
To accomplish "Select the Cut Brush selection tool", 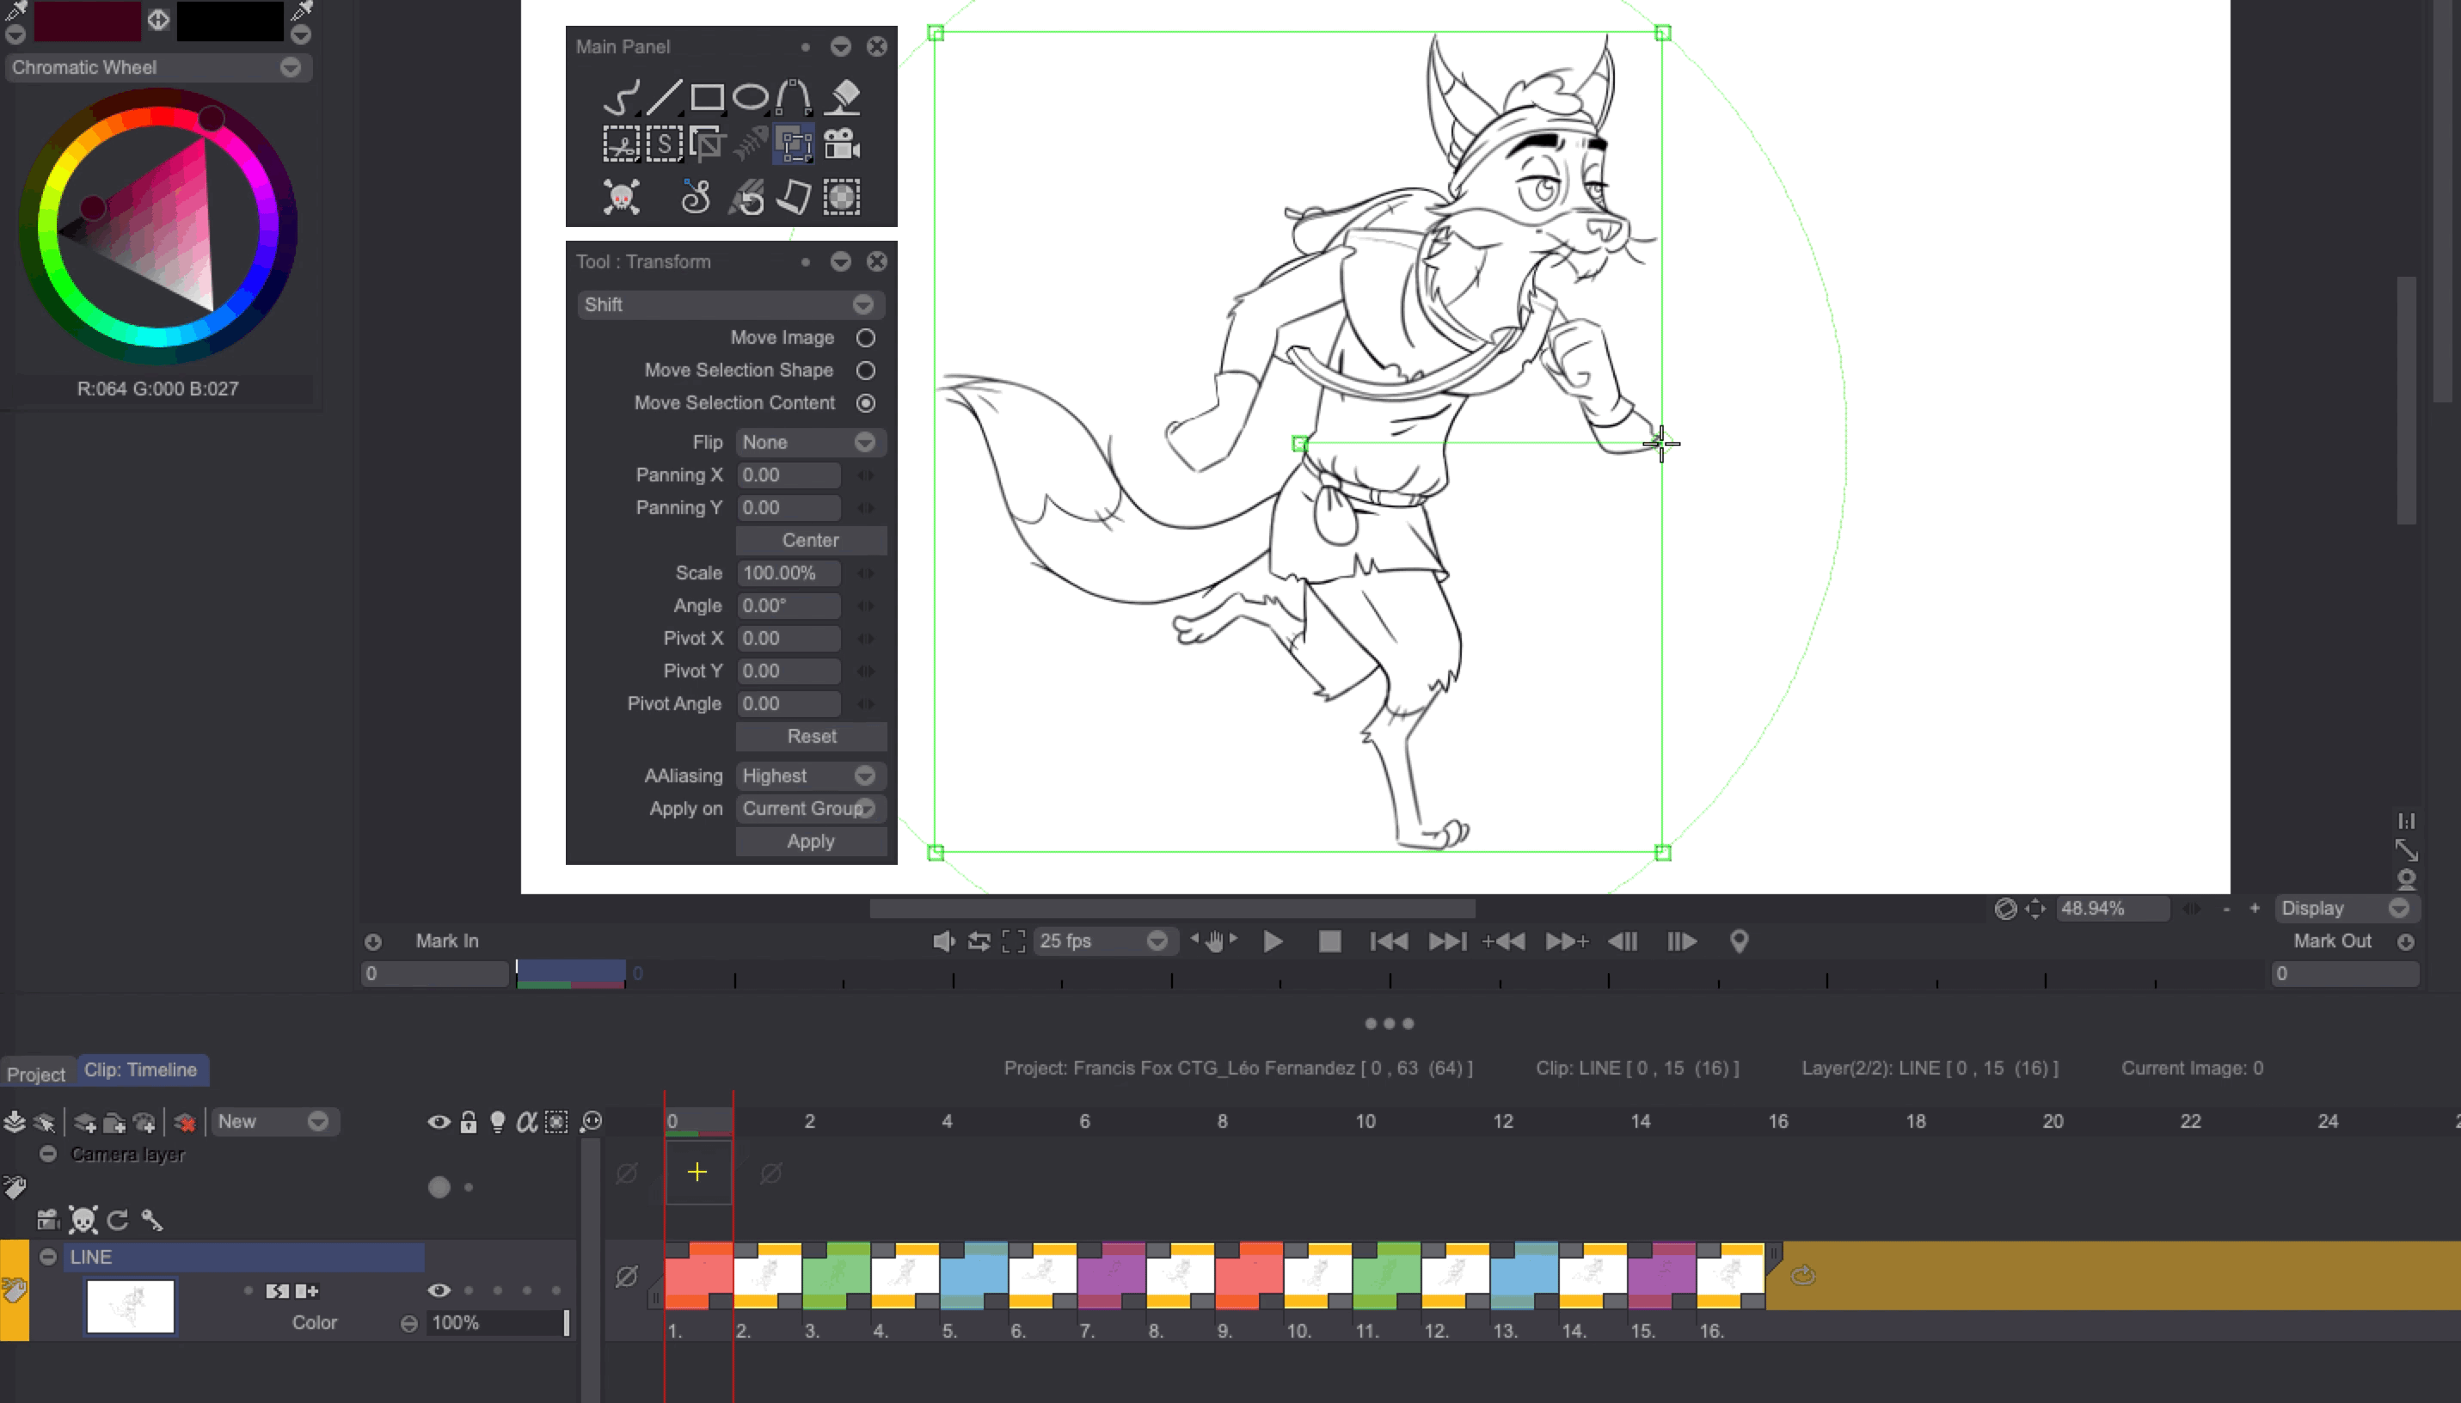I will [622, 143].
